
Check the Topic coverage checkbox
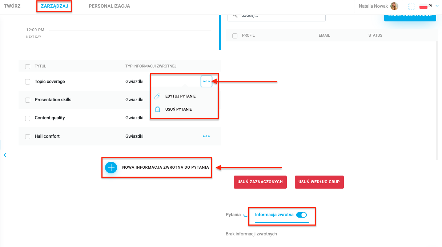pos(28,82)
